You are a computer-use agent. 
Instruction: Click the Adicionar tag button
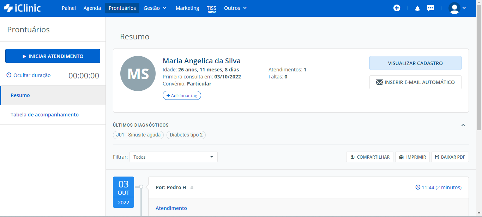coord(182,96)
